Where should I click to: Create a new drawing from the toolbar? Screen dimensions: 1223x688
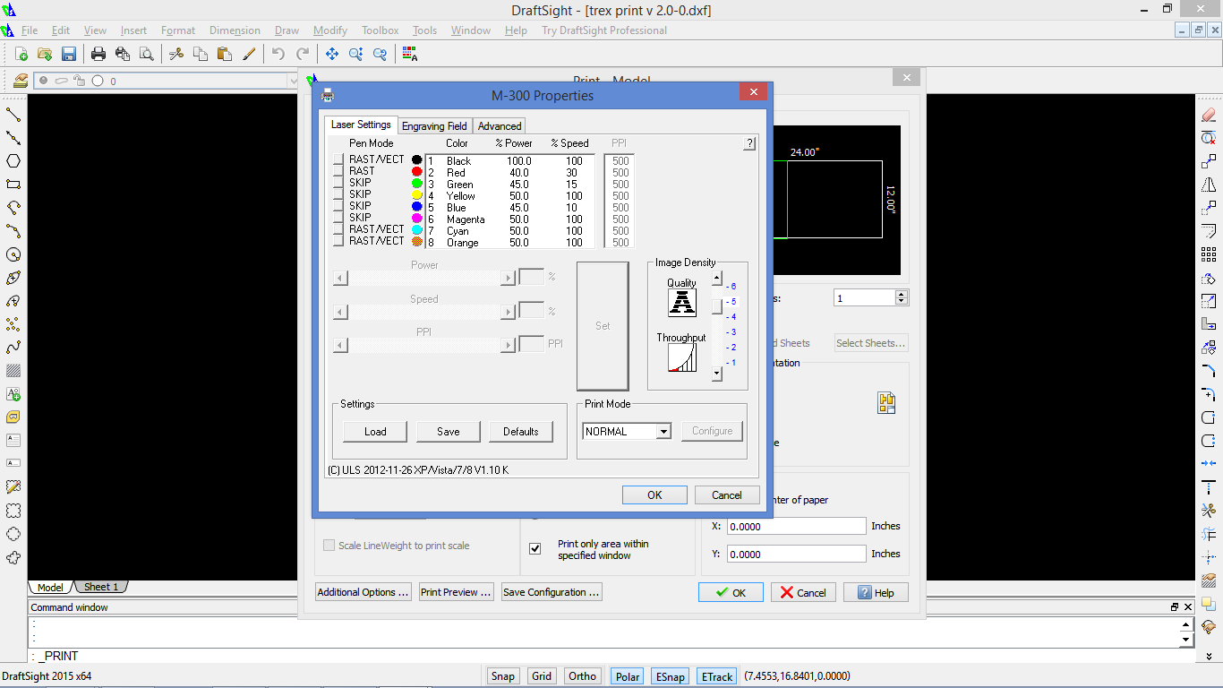click(x=21, y=54)
